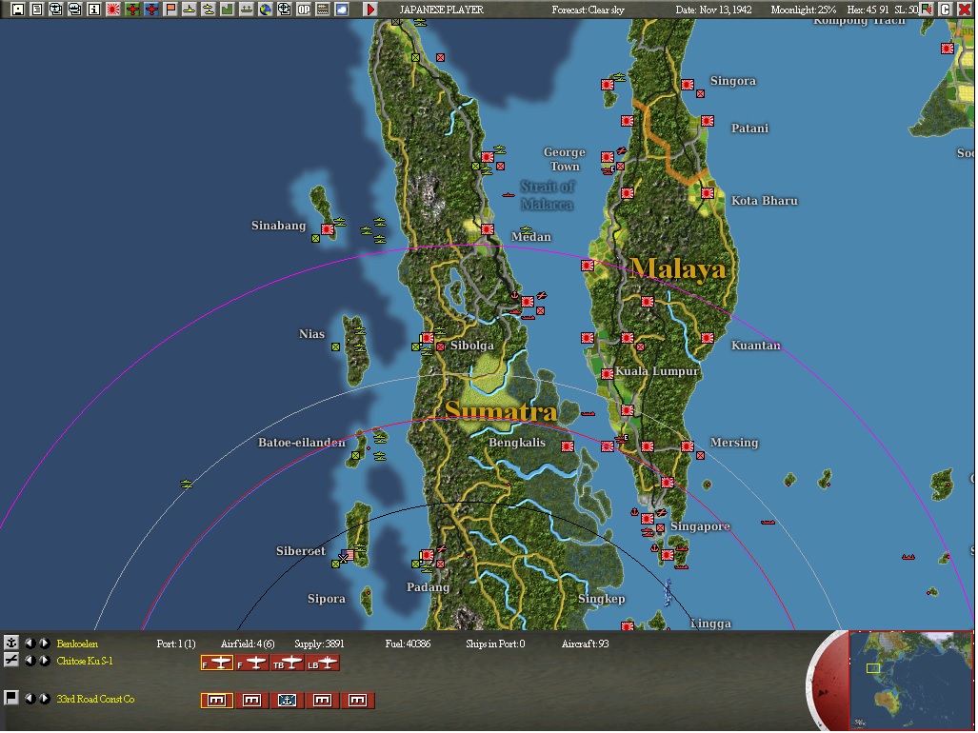This screenshot has width=978, height=733.
Task: Click the globe icon in toolbar
Action: tap(266, 10)
